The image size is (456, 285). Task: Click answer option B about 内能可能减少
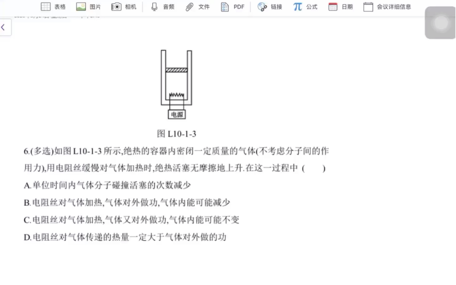(127, 203)
